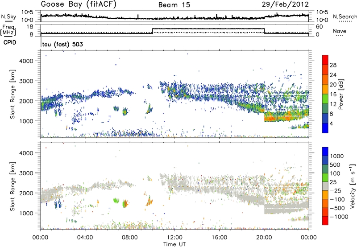Click the '-25' velocity scale value
Viewport: 357px width, 247px height.
[336, 191]
